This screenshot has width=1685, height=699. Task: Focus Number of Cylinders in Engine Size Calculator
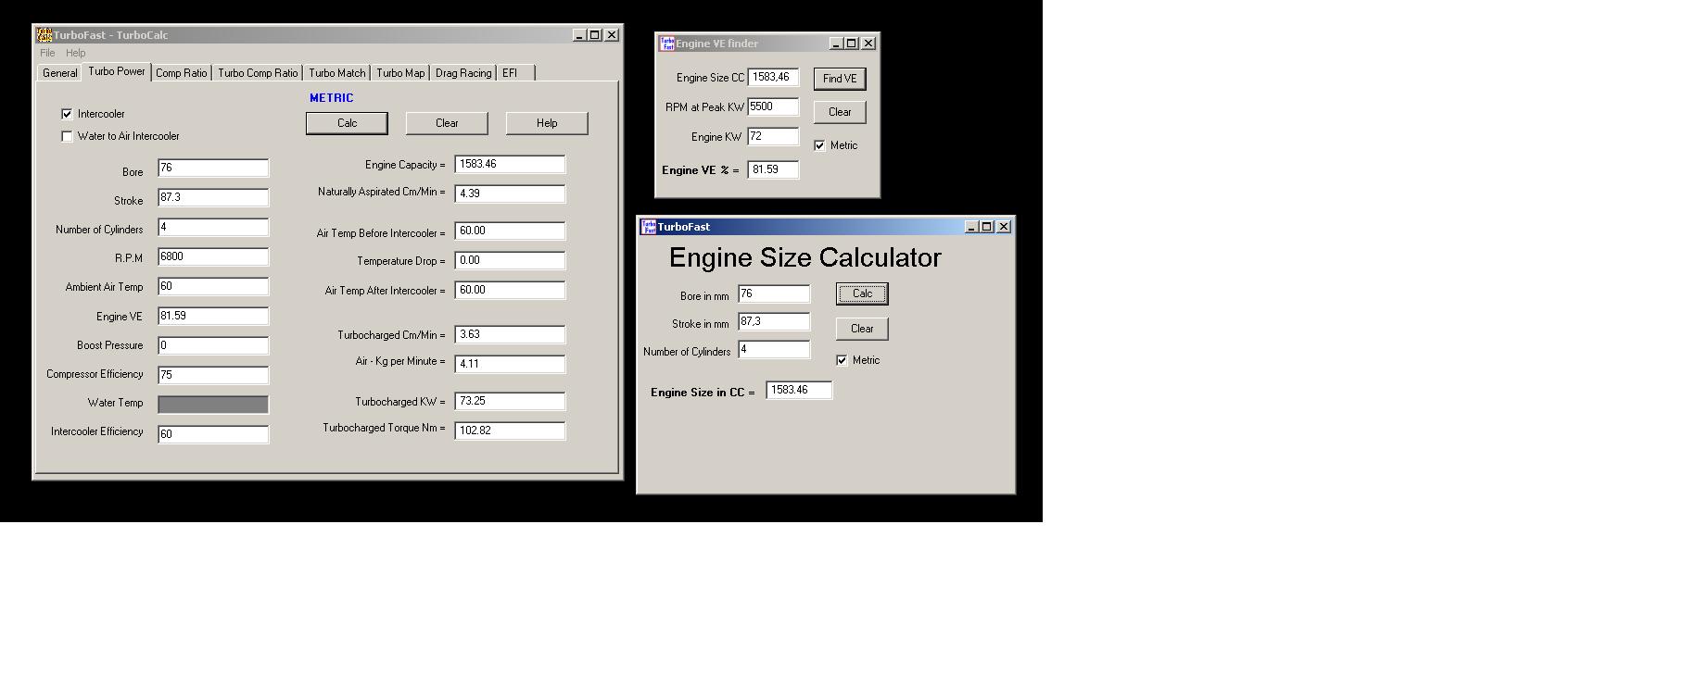coord(774,349)
